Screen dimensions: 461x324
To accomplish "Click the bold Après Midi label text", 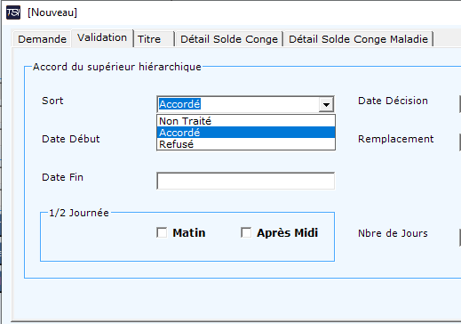I will point(287,233).
